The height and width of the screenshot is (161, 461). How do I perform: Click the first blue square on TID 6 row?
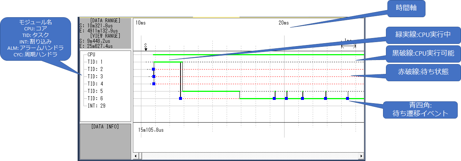click(181, 98)
